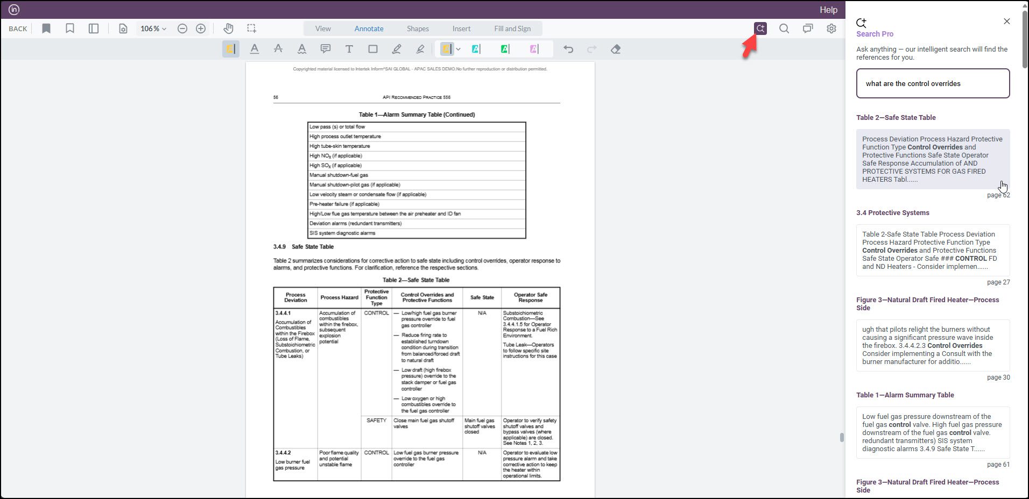Image resolution: width=1029 pixels, height=499 pixels.
Task: Expand the yellow highlight style dropdown arrow
Action: point(459,49)
